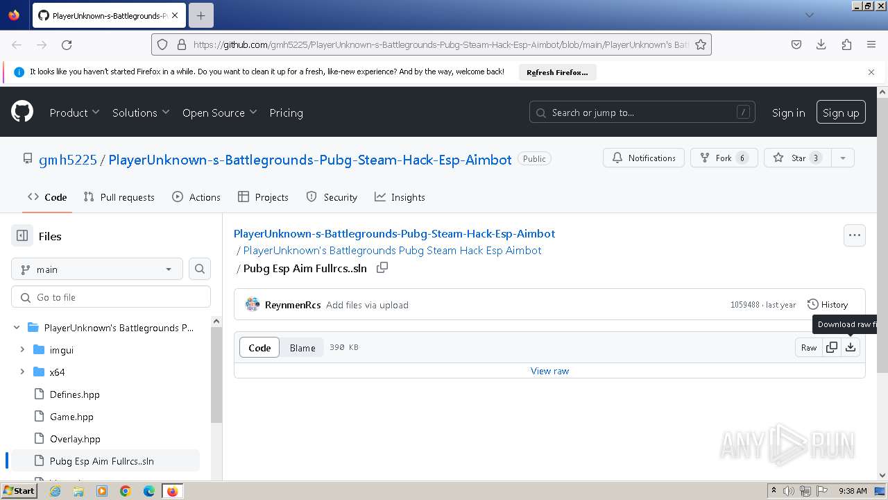
Task: Star this repository
Action: tap(797, 158)
